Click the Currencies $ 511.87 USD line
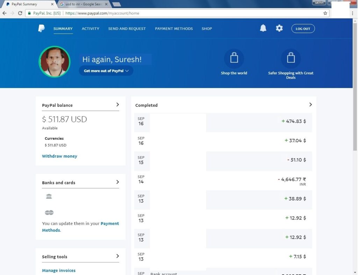 56,145
